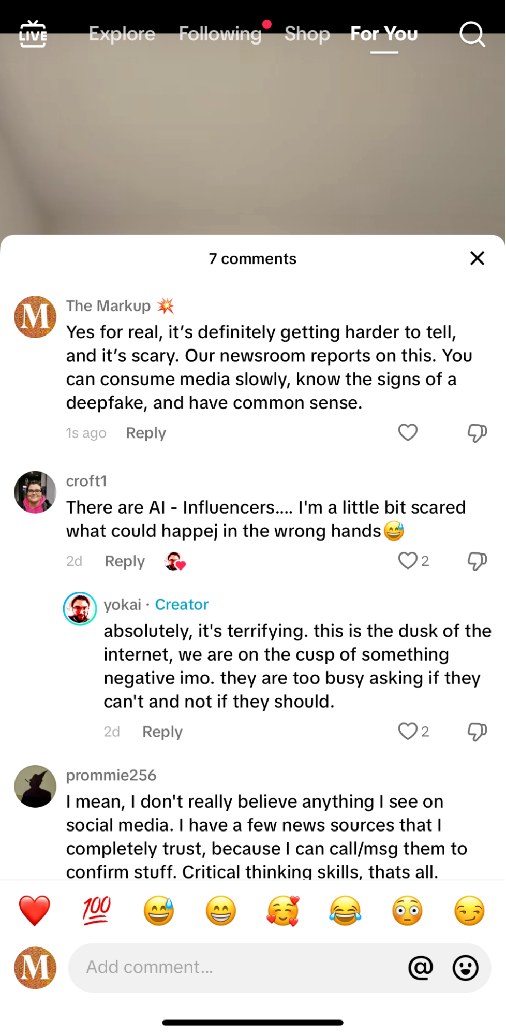
Task: Switch to the Following tab
Action: point(220,34)
